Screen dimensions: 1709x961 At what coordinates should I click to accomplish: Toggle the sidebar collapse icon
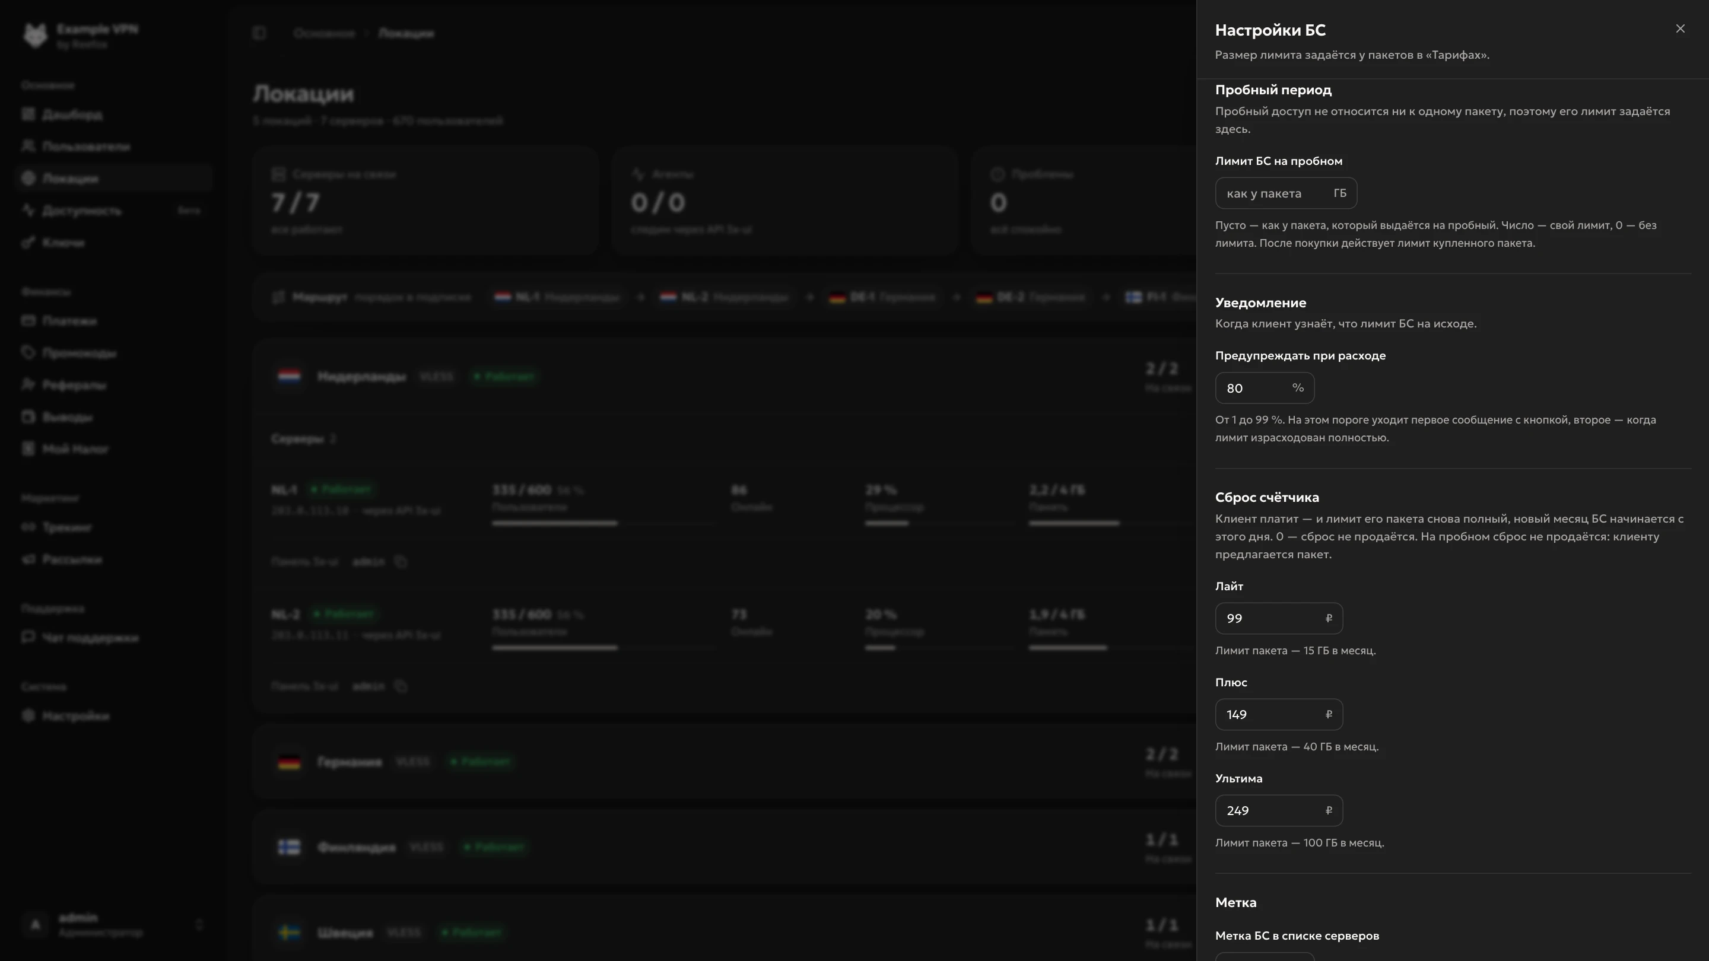tap(259, 33)
